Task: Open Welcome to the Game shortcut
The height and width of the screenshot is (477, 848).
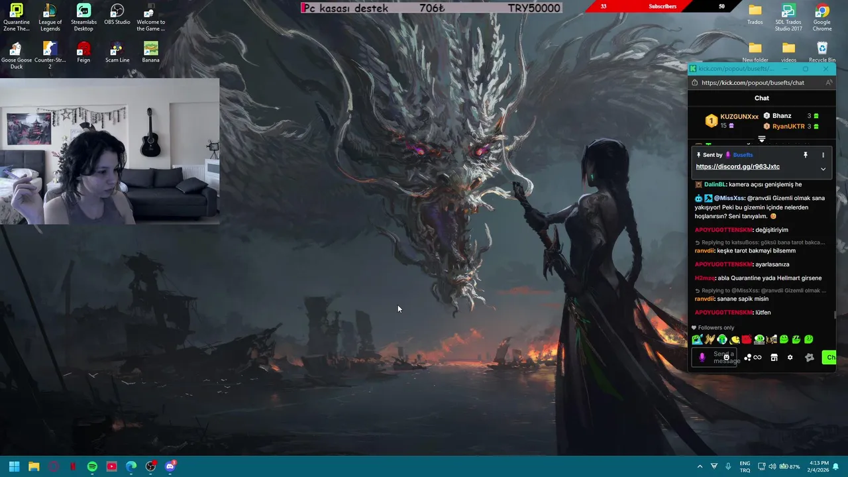Action: tap(150, 18)
